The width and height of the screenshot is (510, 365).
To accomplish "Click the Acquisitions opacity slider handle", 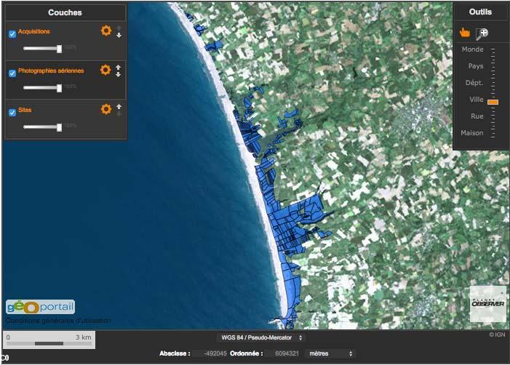I will [x=60, y=49].
